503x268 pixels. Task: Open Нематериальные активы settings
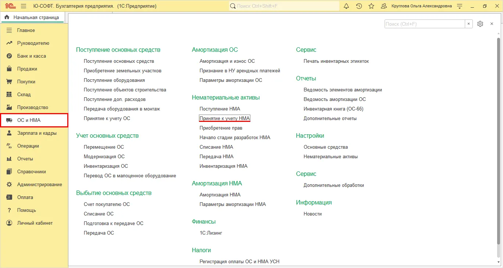pyautogui.click(x=331, y=157)
